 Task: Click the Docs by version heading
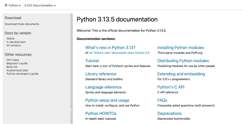18,33
